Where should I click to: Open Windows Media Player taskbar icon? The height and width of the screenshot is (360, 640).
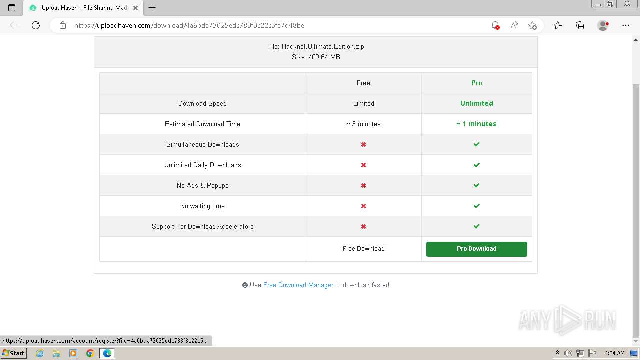coord(73,353)
